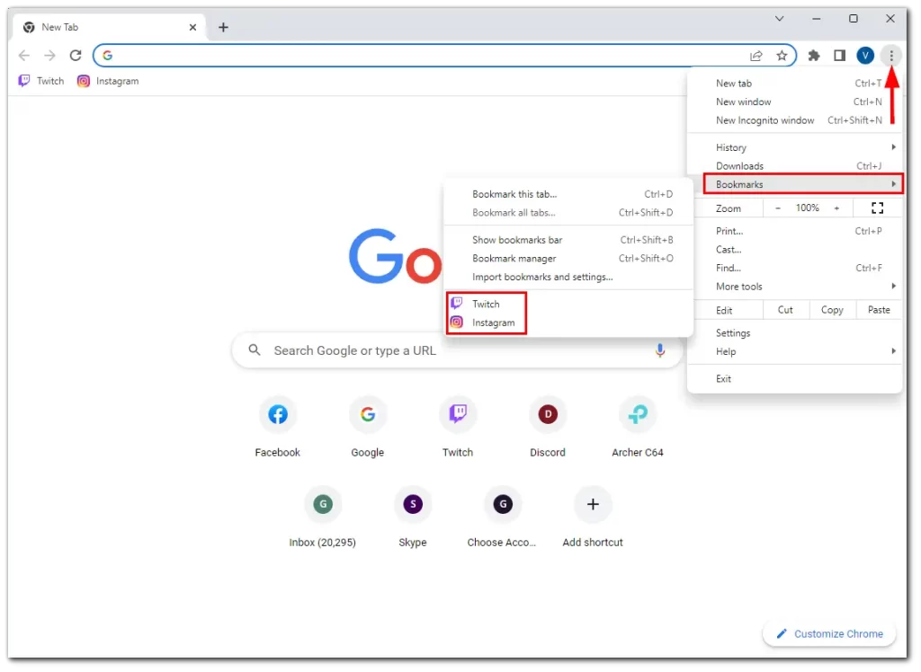921x672 pixels.
Task: Expand the More tools submenu
Action: point(795,287)
